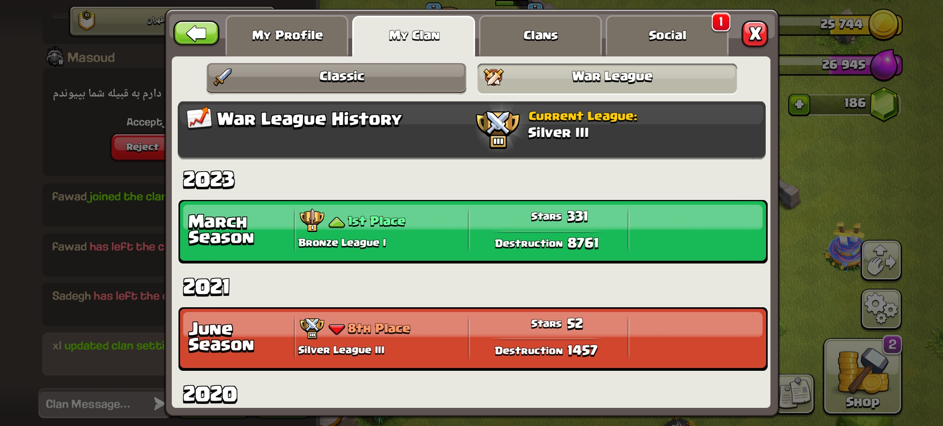Switch to the Clans tab

tap(541, 36)
